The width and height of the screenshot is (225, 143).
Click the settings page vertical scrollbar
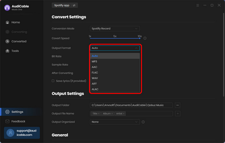pos(223,54)
